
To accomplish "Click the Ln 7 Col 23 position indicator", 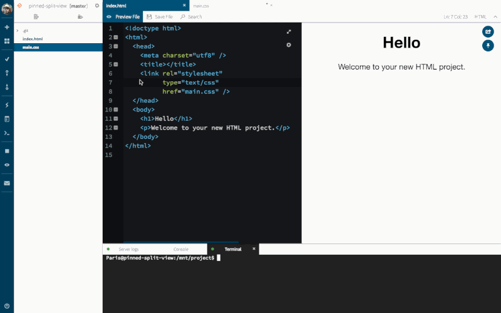I will [x=456, y=17].
